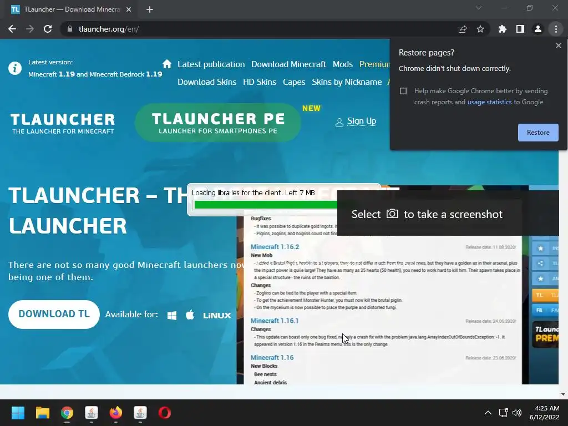Open Download Skins menu item
The image size is (568, 426).
pyautogui.click(x=207, y=82)
